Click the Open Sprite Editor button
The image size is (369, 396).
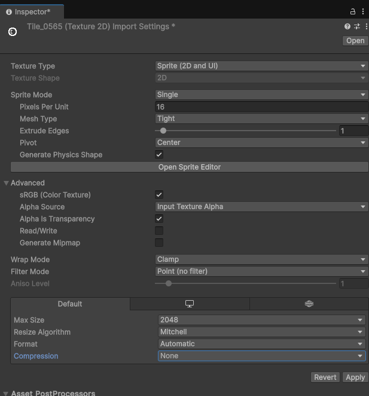(189, 167)
